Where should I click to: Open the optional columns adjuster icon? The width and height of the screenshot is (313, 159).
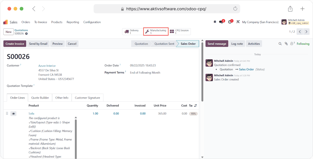click(x=195, y=105)
